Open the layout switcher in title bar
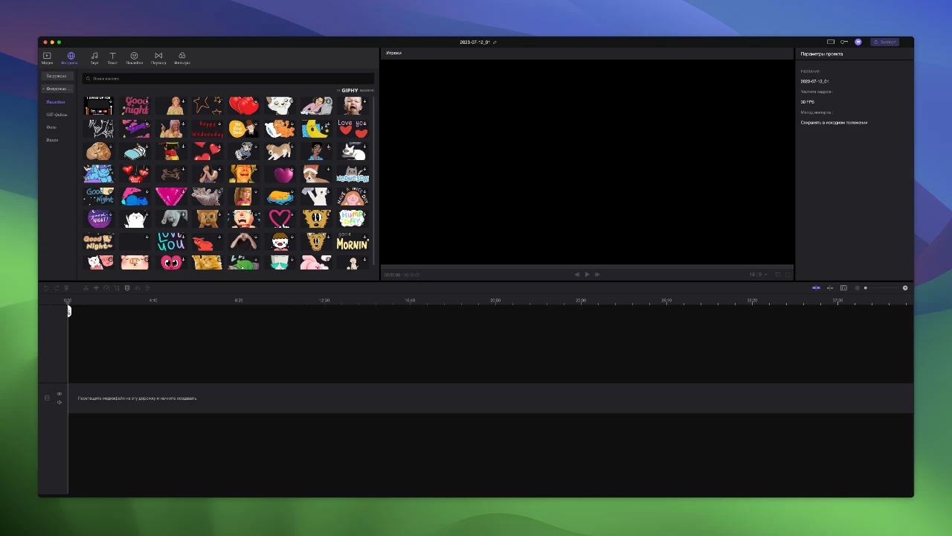 [x=831, y=42]
